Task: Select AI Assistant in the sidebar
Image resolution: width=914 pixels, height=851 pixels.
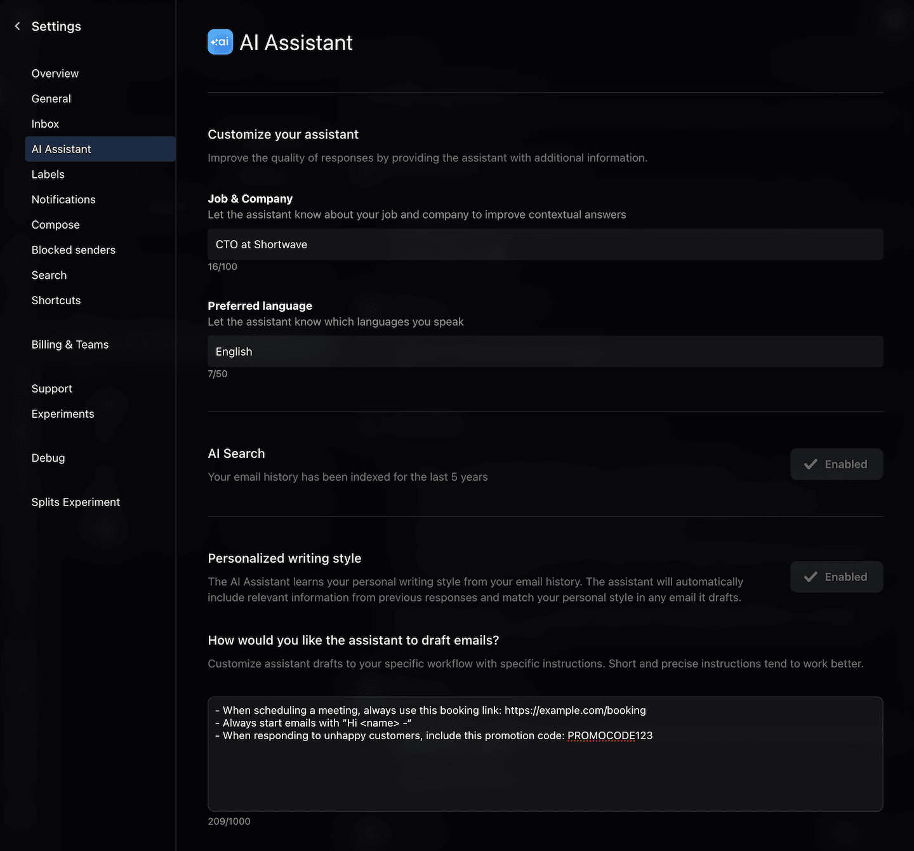Action: coord(61,149)
